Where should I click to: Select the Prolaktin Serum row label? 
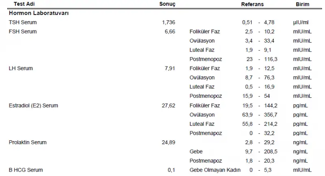coord(28,142)
